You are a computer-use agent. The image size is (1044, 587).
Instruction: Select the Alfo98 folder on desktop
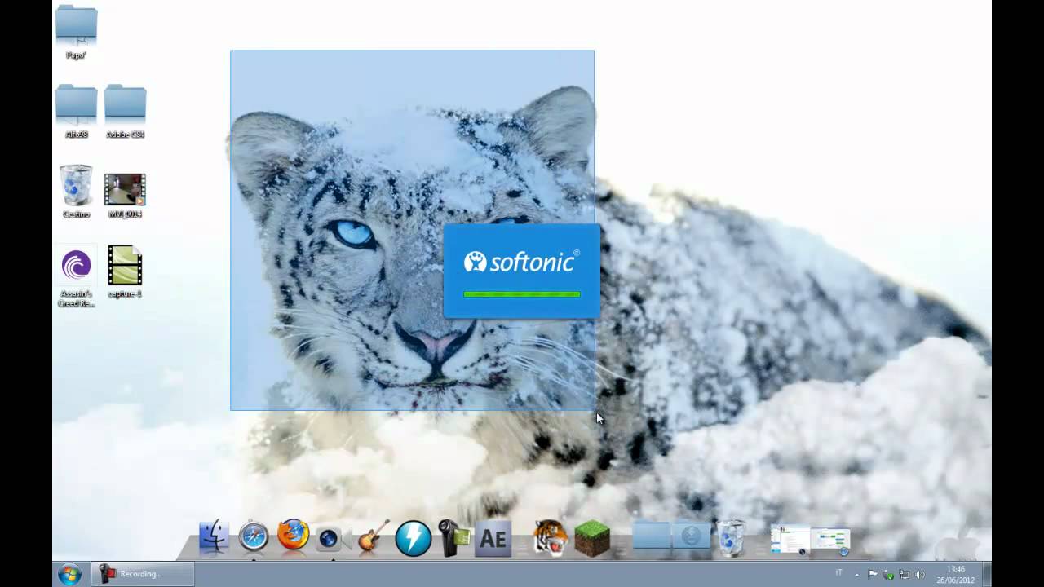tap(77, 112)
